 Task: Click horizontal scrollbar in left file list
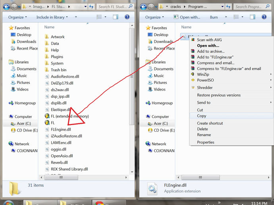click(x=61, y=177)
